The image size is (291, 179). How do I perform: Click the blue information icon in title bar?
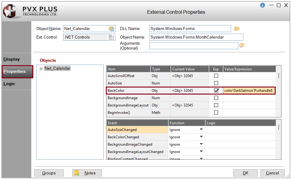tap(262, 5)
